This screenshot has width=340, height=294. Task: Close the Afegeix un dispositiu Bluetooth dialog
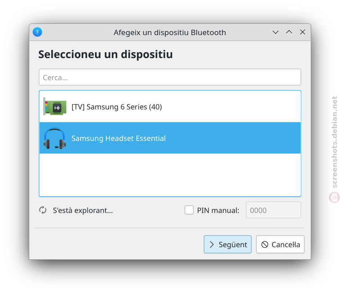[x=303, y=32]
